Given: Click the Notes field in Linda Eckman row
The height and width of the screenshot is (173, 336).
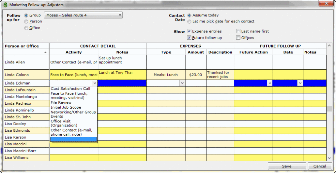Looking at the screenshot, I should click(x=122, y=83).
